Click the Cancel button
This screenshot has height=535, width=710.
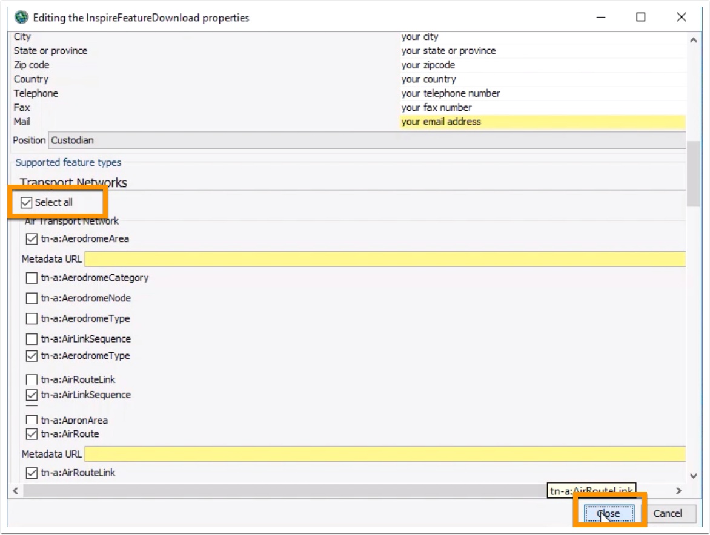tap(668, 513)
